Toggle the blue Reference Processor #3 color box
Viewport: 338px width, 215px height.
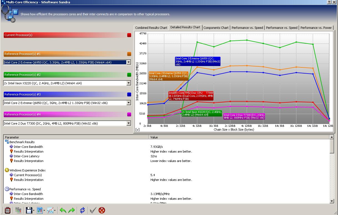[x=129, y=94]
